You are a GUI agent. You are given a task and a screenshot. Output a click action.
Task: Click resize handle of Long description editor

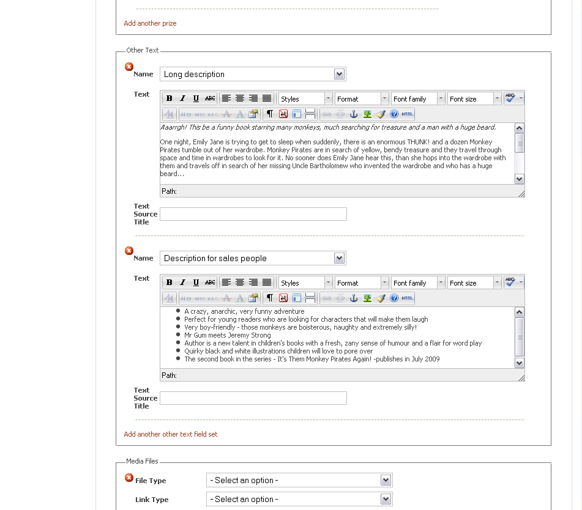pos(521,194)
